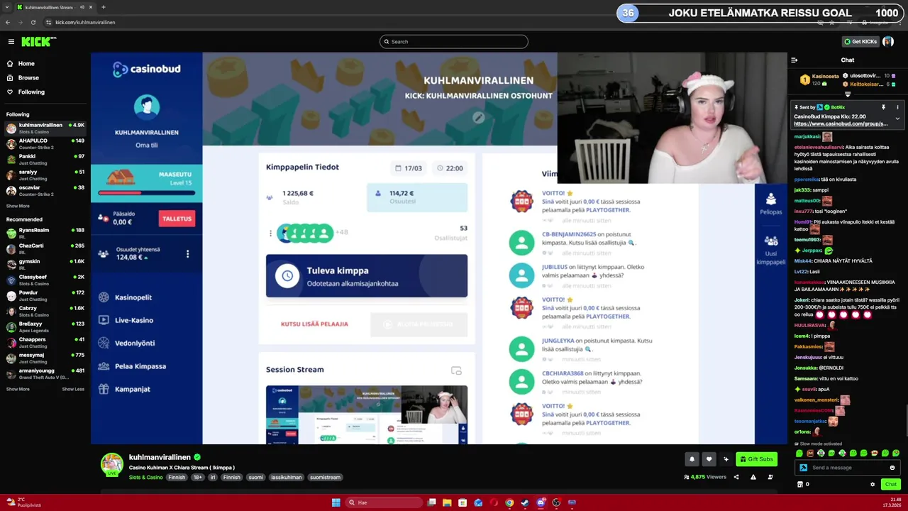The height and width of the screenshot is (511, 908).
Task: Open messymaj recommended channel
Action: 45,358
